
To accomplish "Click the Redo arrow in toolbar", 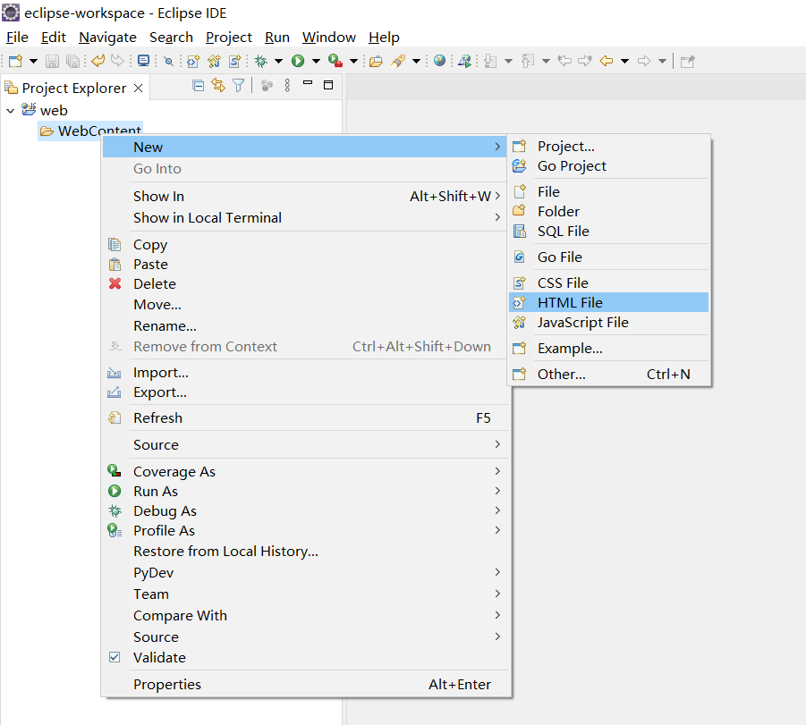I will (x=117, y=61).
